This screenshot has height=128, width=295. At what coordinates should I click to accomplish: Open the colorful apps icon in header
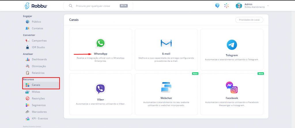(x=227, y=6)
